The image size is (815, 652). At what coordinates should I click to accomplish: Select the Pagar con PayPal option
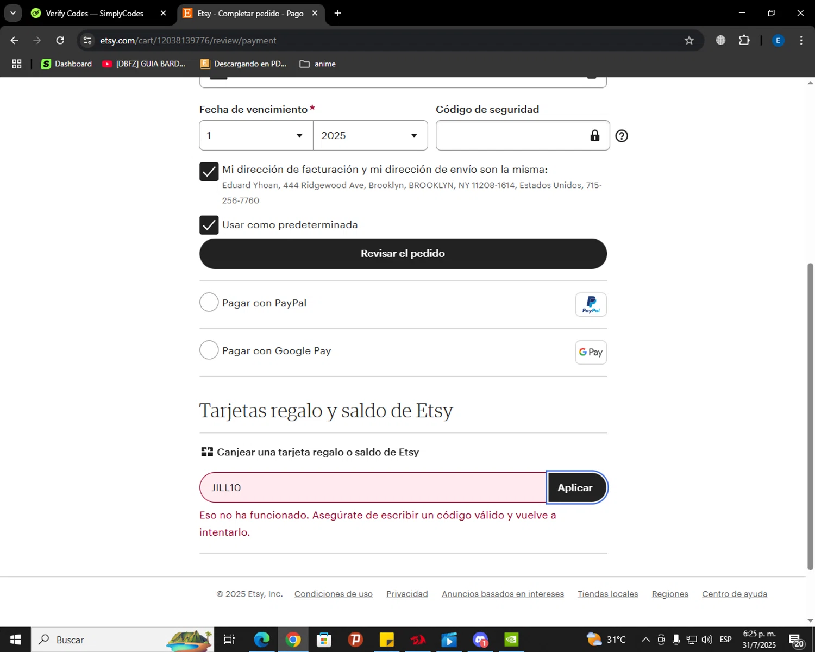(x=209, y=302)
